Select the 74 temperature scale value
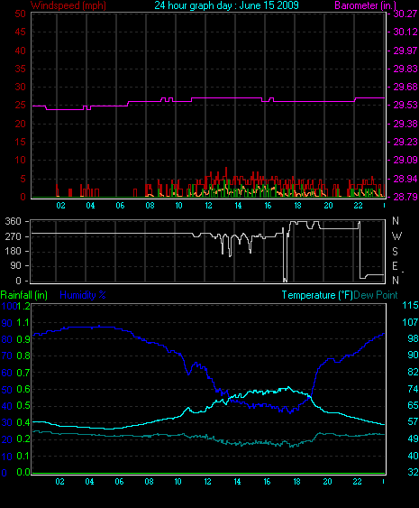The width and height of the screenshot is (419, 508). 413,389
